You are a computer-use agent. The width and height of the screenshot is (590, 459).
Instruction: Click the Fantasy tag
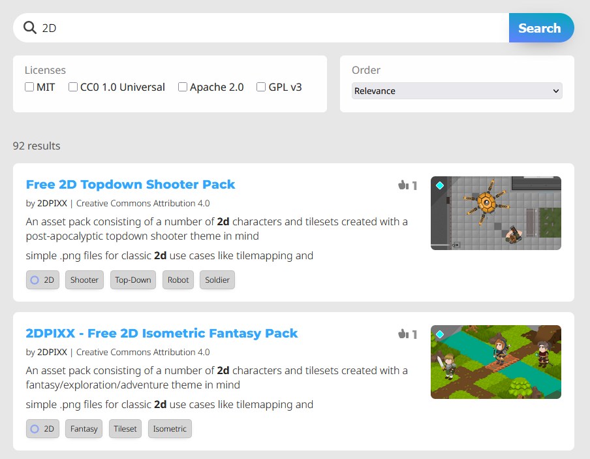coord(84,428)
